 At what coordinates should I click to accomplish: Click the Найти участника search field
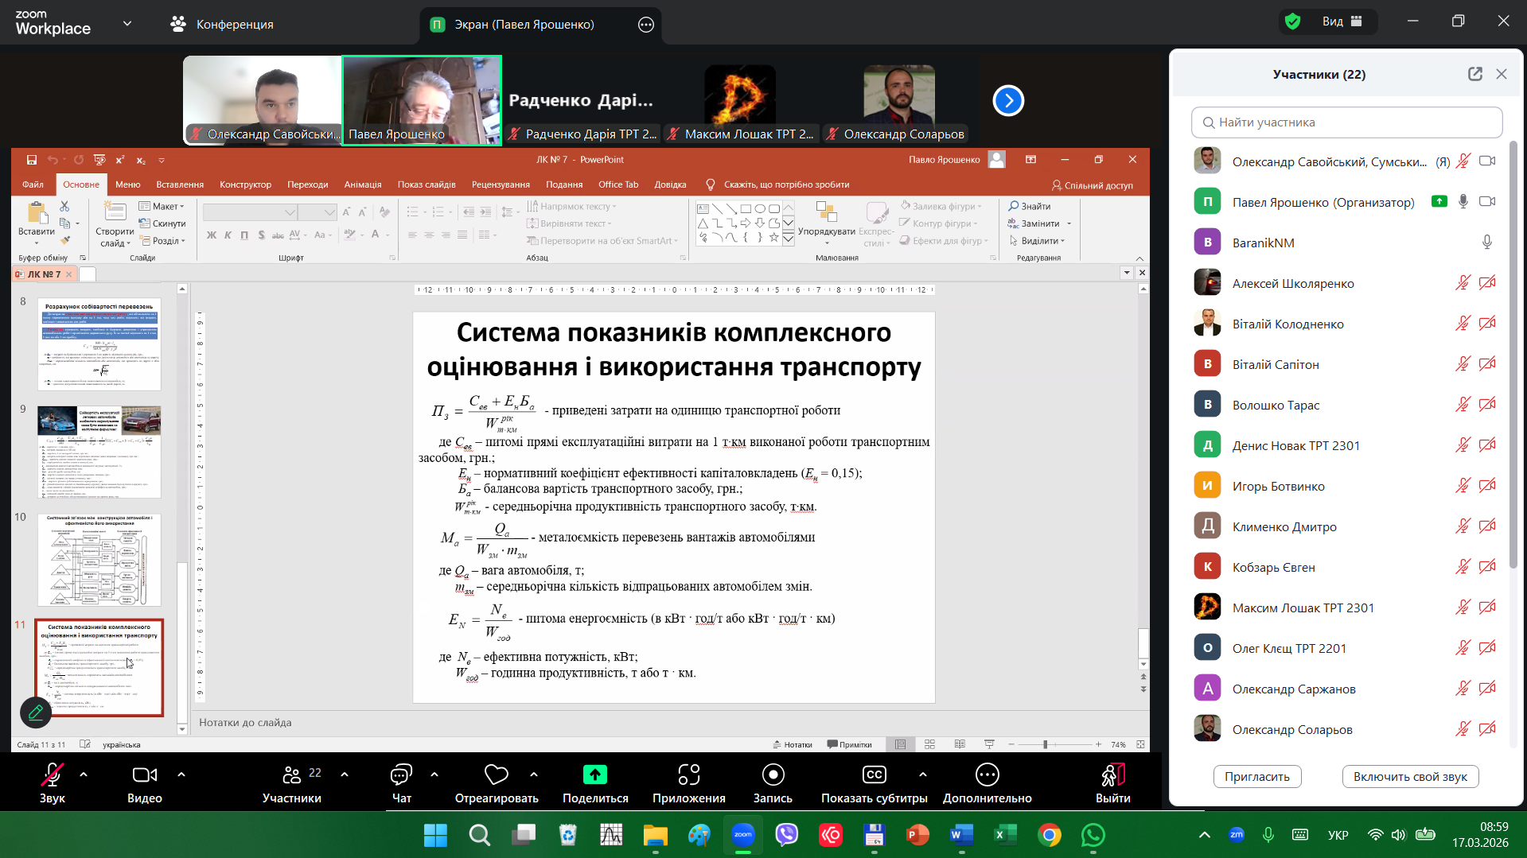click(1346, 122)
